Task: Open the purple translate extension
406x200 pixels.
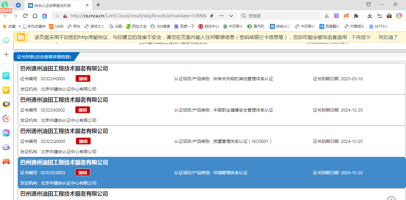Action: (336, 16)
